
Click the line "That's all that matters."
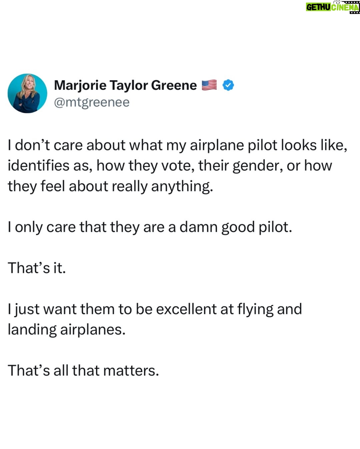tap(83, 370)
